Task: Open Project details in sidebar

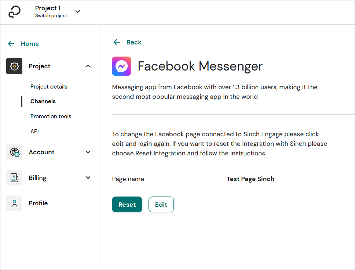Action: [49, 87]
